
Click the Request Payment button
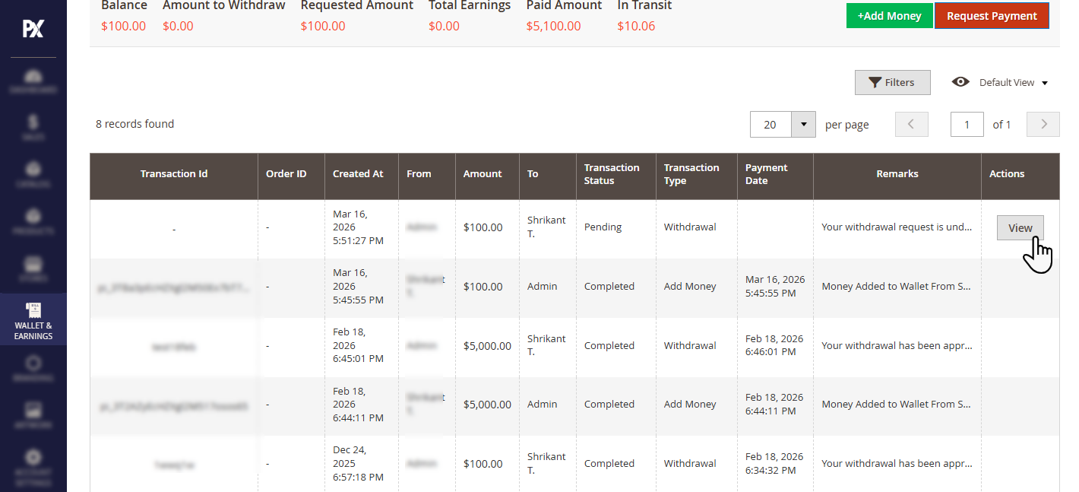[992, 16]
